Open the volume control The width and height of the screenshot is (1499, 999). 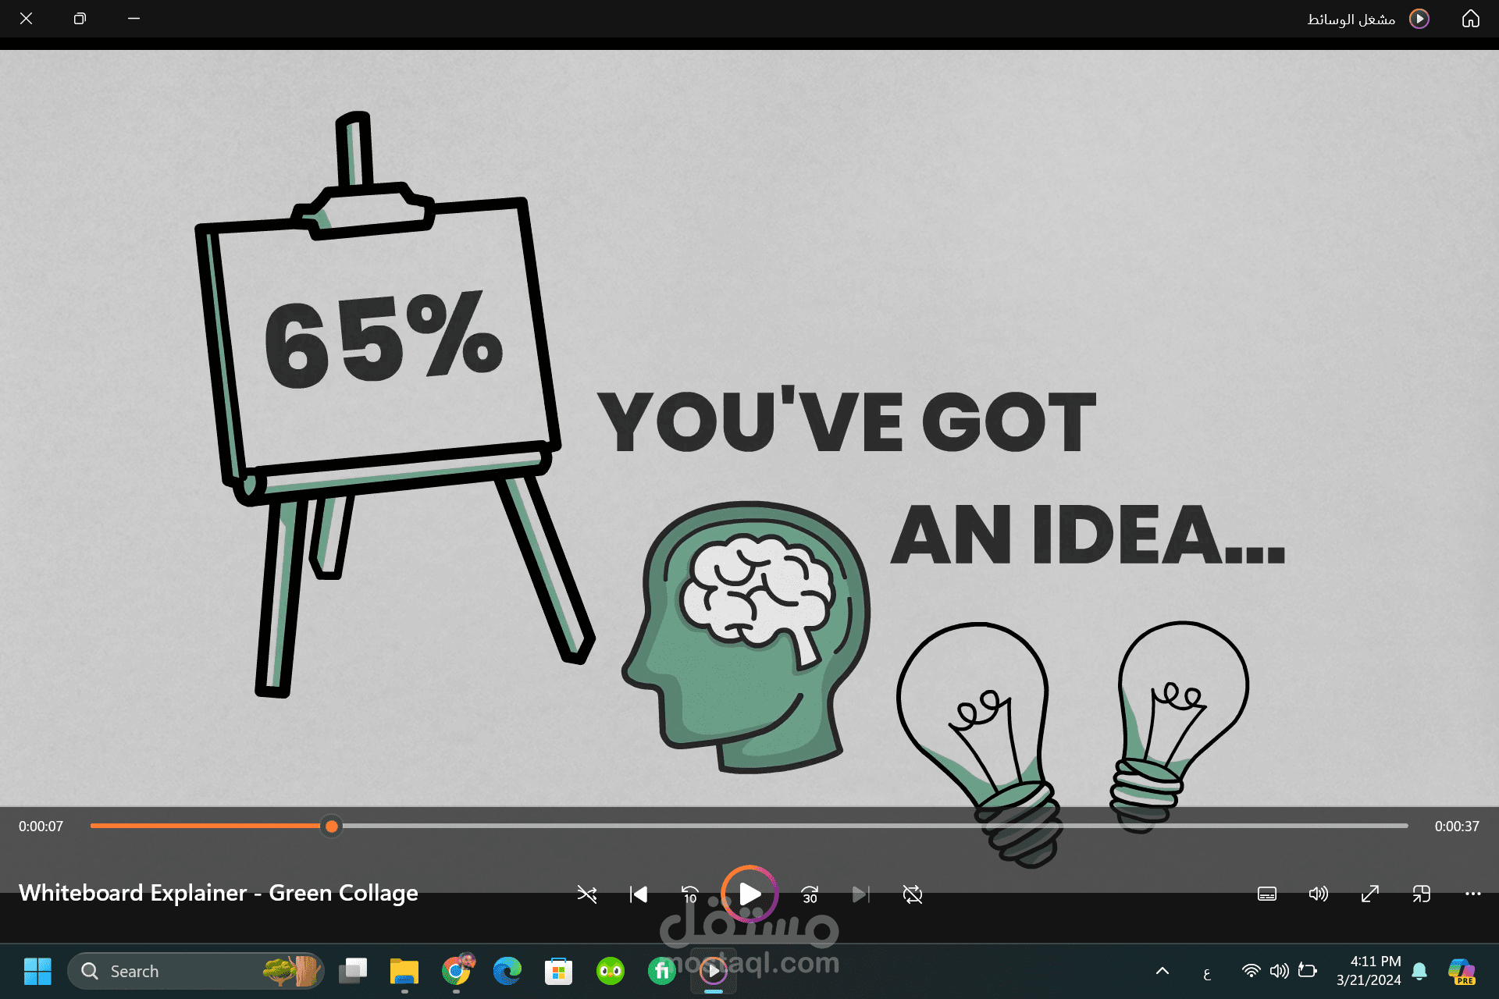coord(1318,894)
